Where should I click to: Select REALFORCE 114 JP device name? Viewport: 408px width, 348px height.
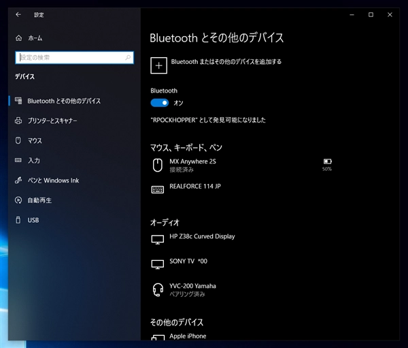195,186
